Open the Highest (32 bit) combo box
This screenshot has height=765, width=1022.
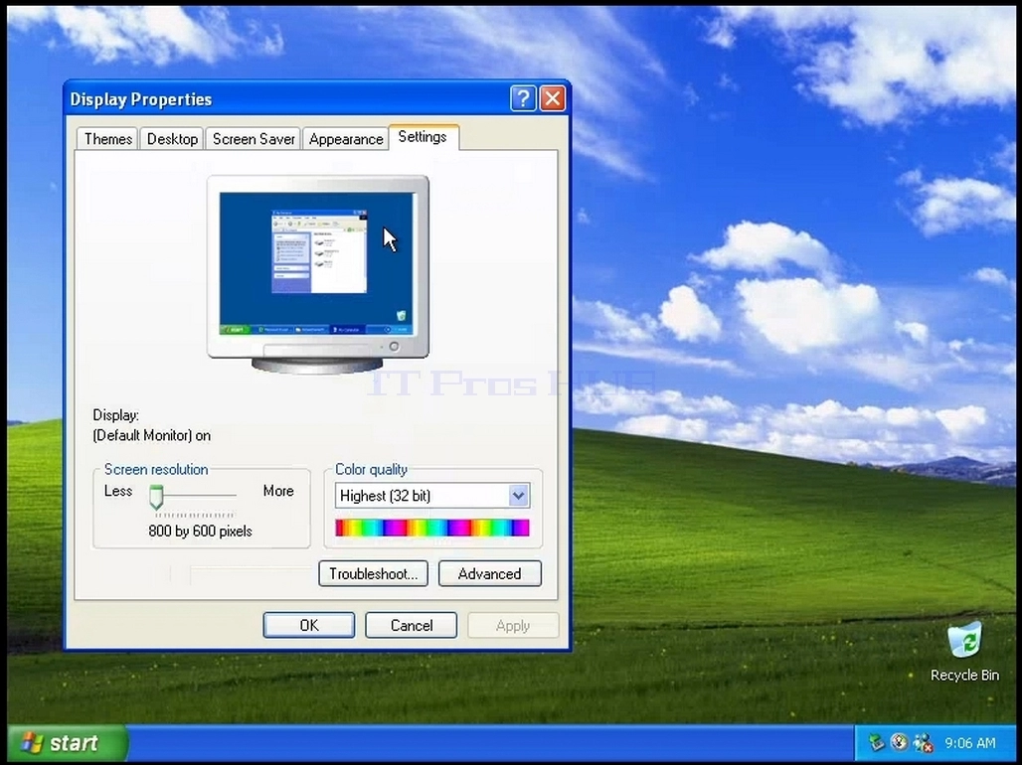(x=432, y=496)
